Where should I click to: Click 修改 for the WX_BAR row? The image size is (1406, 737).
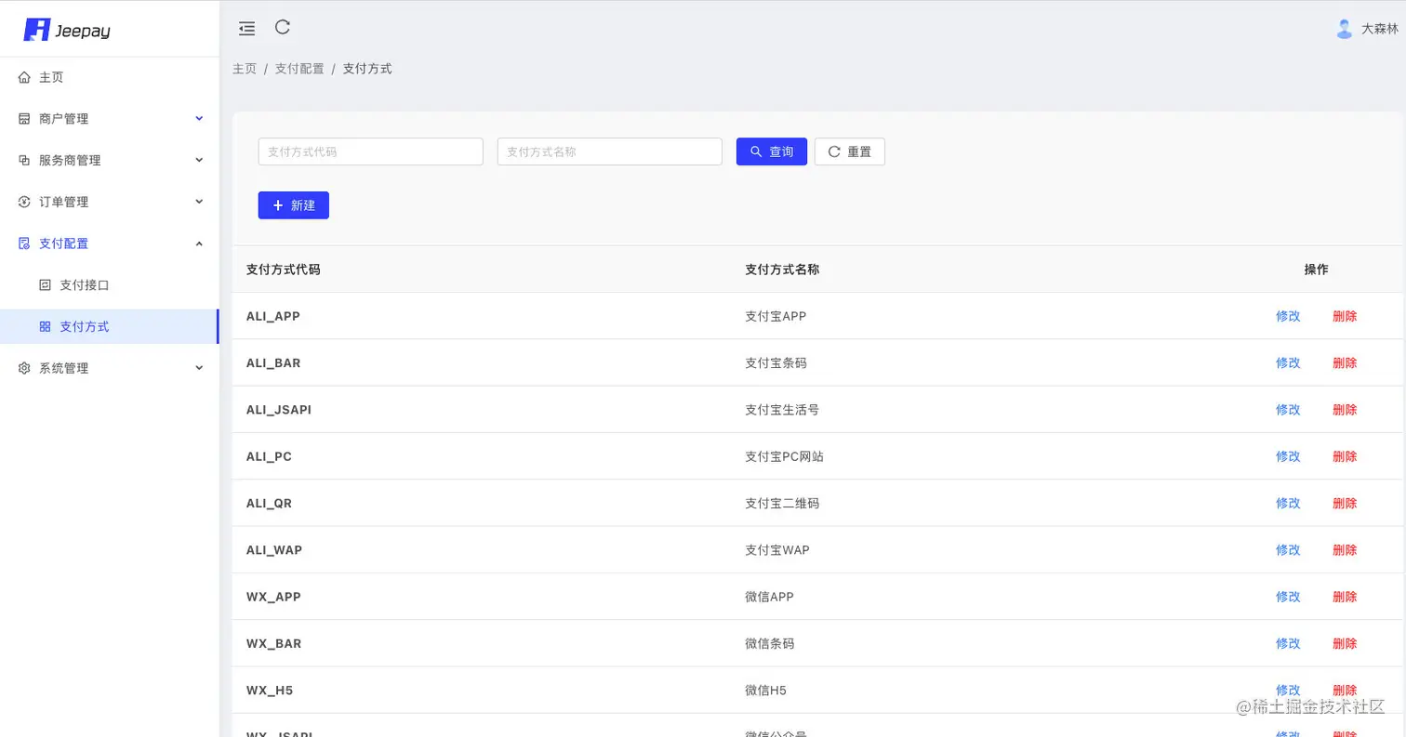[1288, 643]
